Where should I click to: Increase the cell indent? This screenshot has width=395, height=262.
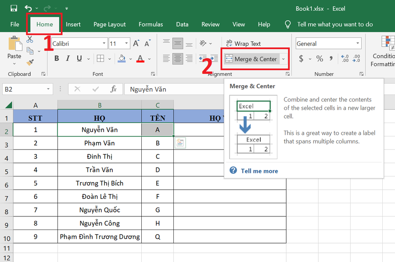[x=214, y=58]
